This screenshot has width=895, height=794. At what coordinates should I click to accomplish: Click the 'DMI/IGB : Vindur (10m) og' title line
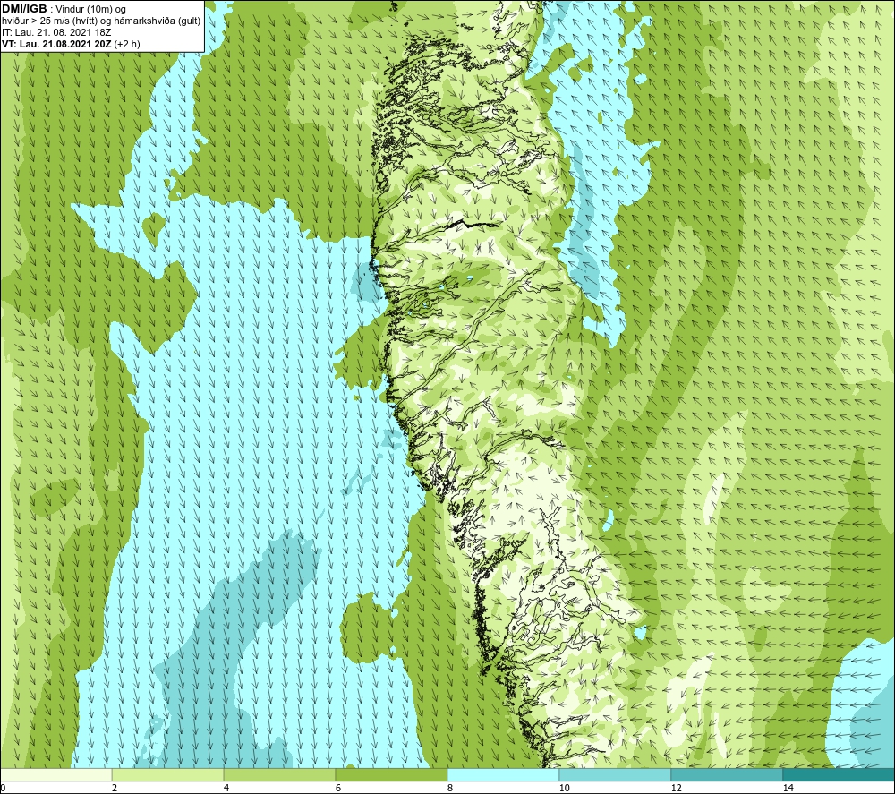[x=64, y=9]
